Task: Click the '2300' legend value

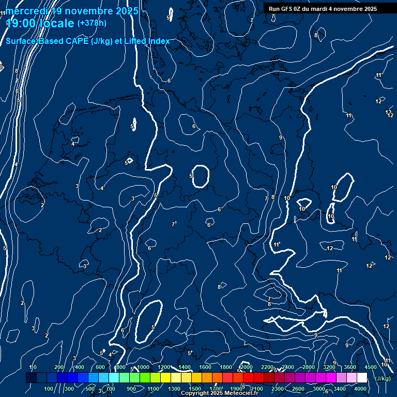Action: click(x=278, y=389)
